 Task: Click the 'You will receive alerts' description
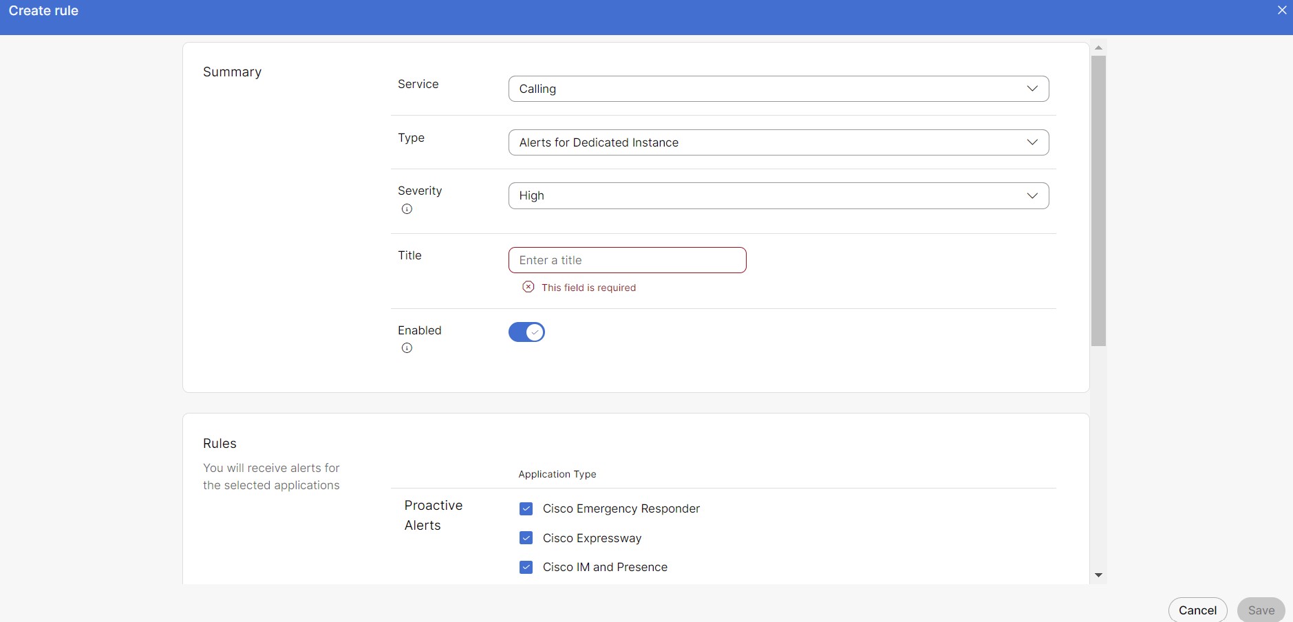271,476
